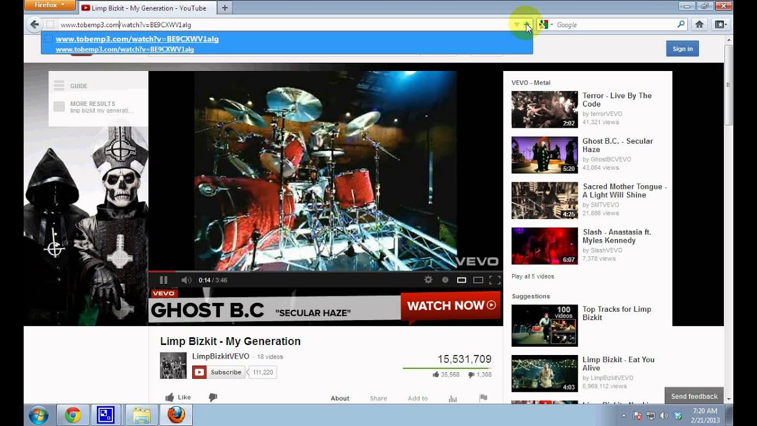Open Sacred Mother Tongue video thumbnail
This screenshot has width=757, height=426.
(x=545, y=201)
